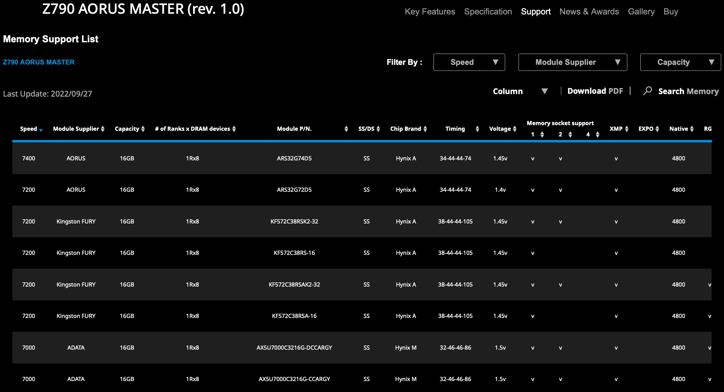Sort by Chip Brand arrows

pyautogui.click(x=425, y=129)
